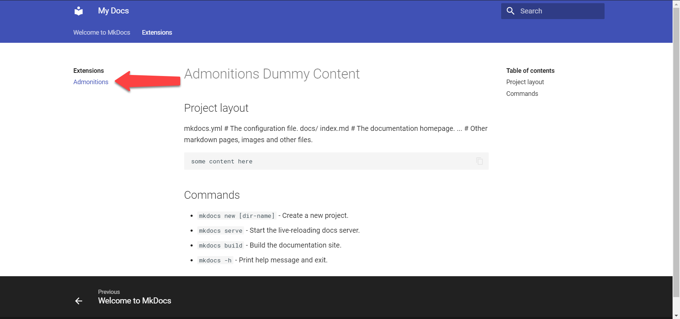Click the 'some content here' code text
Viewport: 680px width, 319px height.
pyautogui.click(x=222, y=162)
